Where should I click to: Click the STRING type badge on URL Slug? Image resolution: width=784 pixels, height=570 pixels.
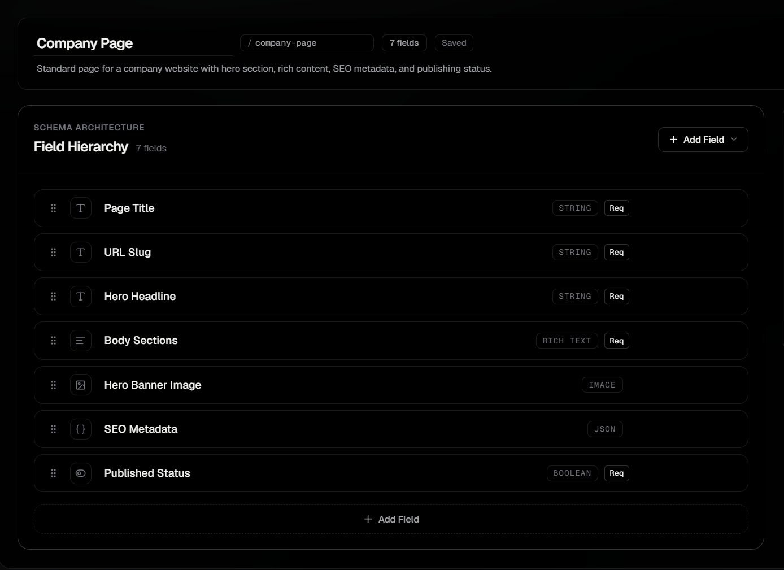575,253
